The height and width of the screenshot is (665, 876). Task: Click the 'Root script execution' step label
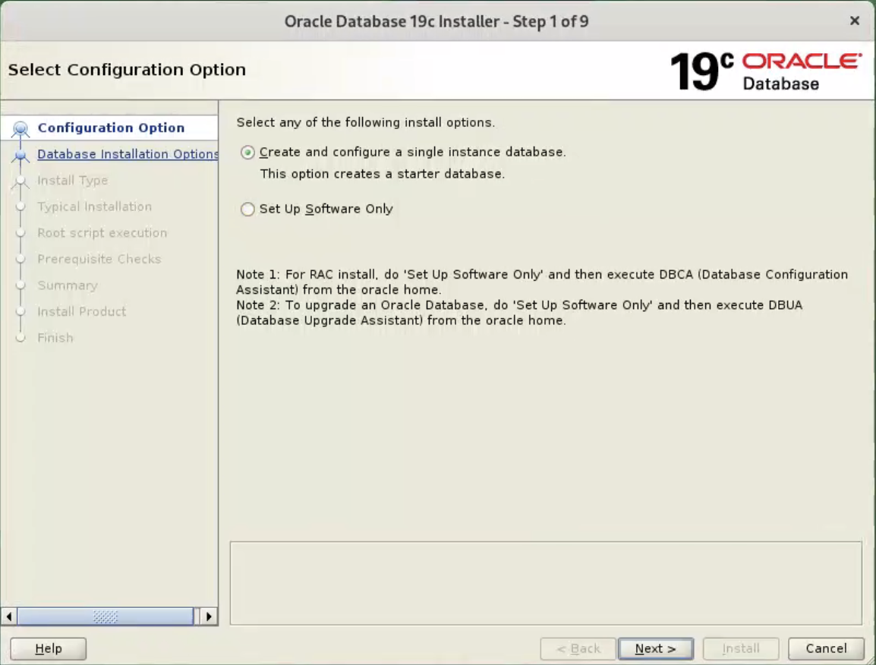coord(102,233)
